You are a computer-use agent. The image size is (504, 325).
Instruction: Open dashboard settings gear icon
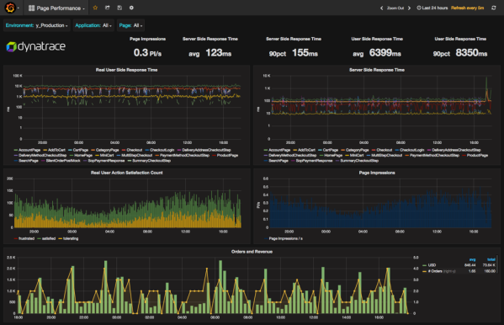(131, 8)
